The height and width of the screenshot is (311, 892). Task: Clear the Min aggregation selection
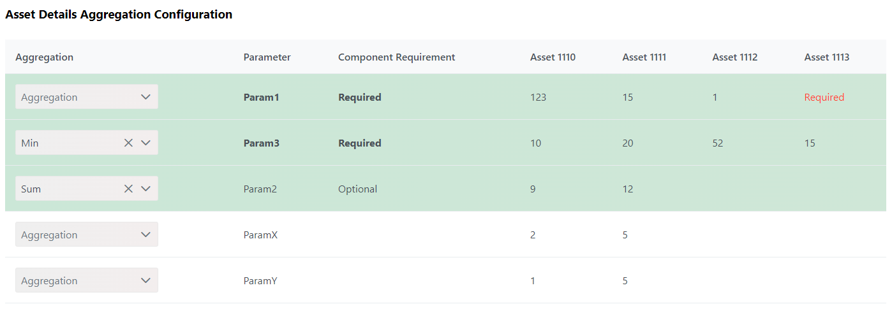[x=128, y=143]
